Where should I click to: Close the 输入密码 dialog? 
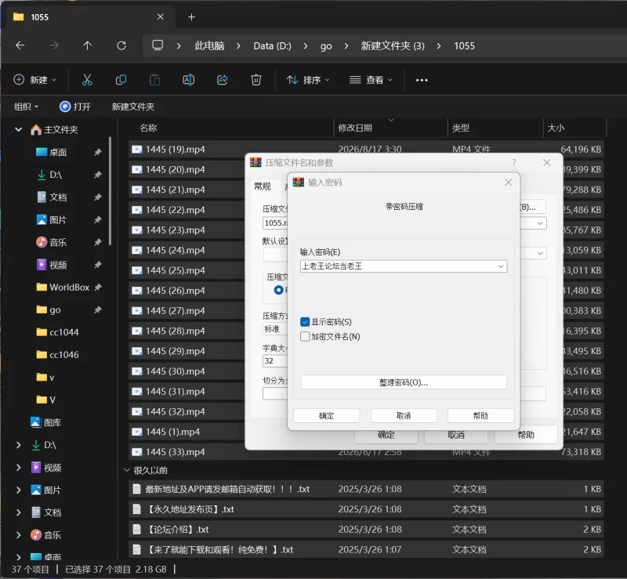pyautogui.click(x=508, y=183)
